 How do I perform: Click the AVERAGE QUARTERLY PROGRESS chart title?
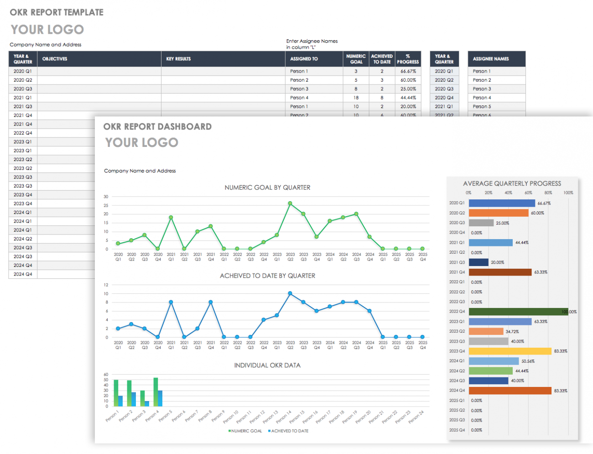pos(512,183)
